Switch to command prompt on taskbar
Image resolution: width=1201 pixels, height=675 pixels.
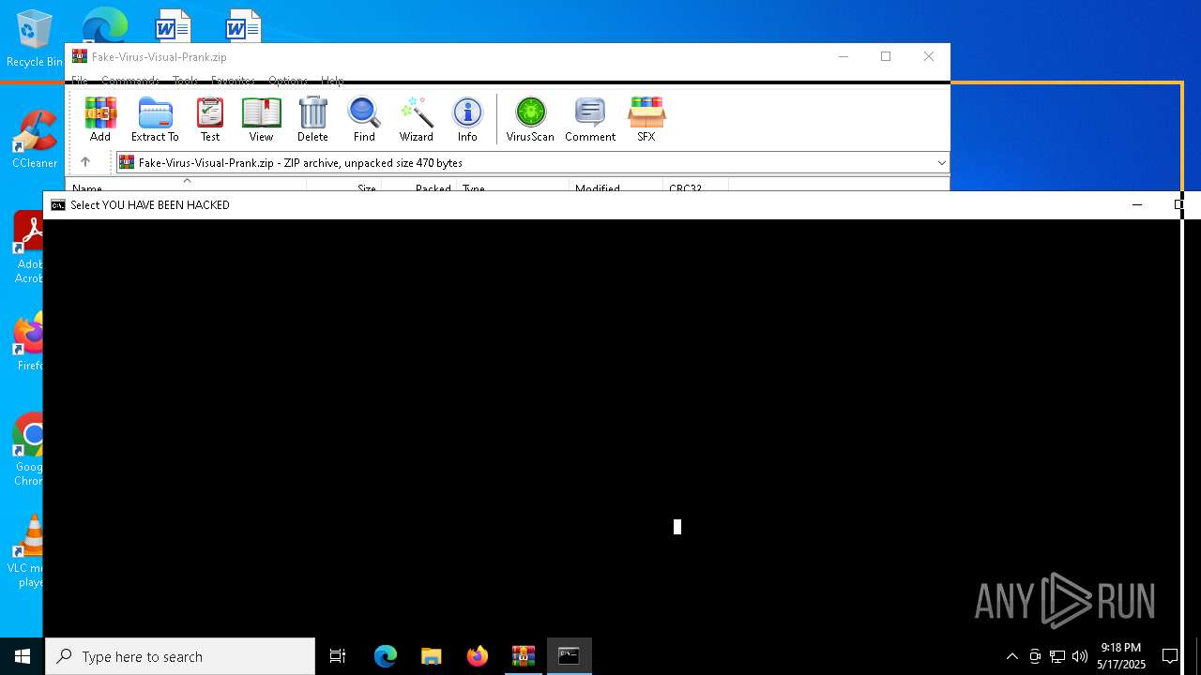click(569, 656)
